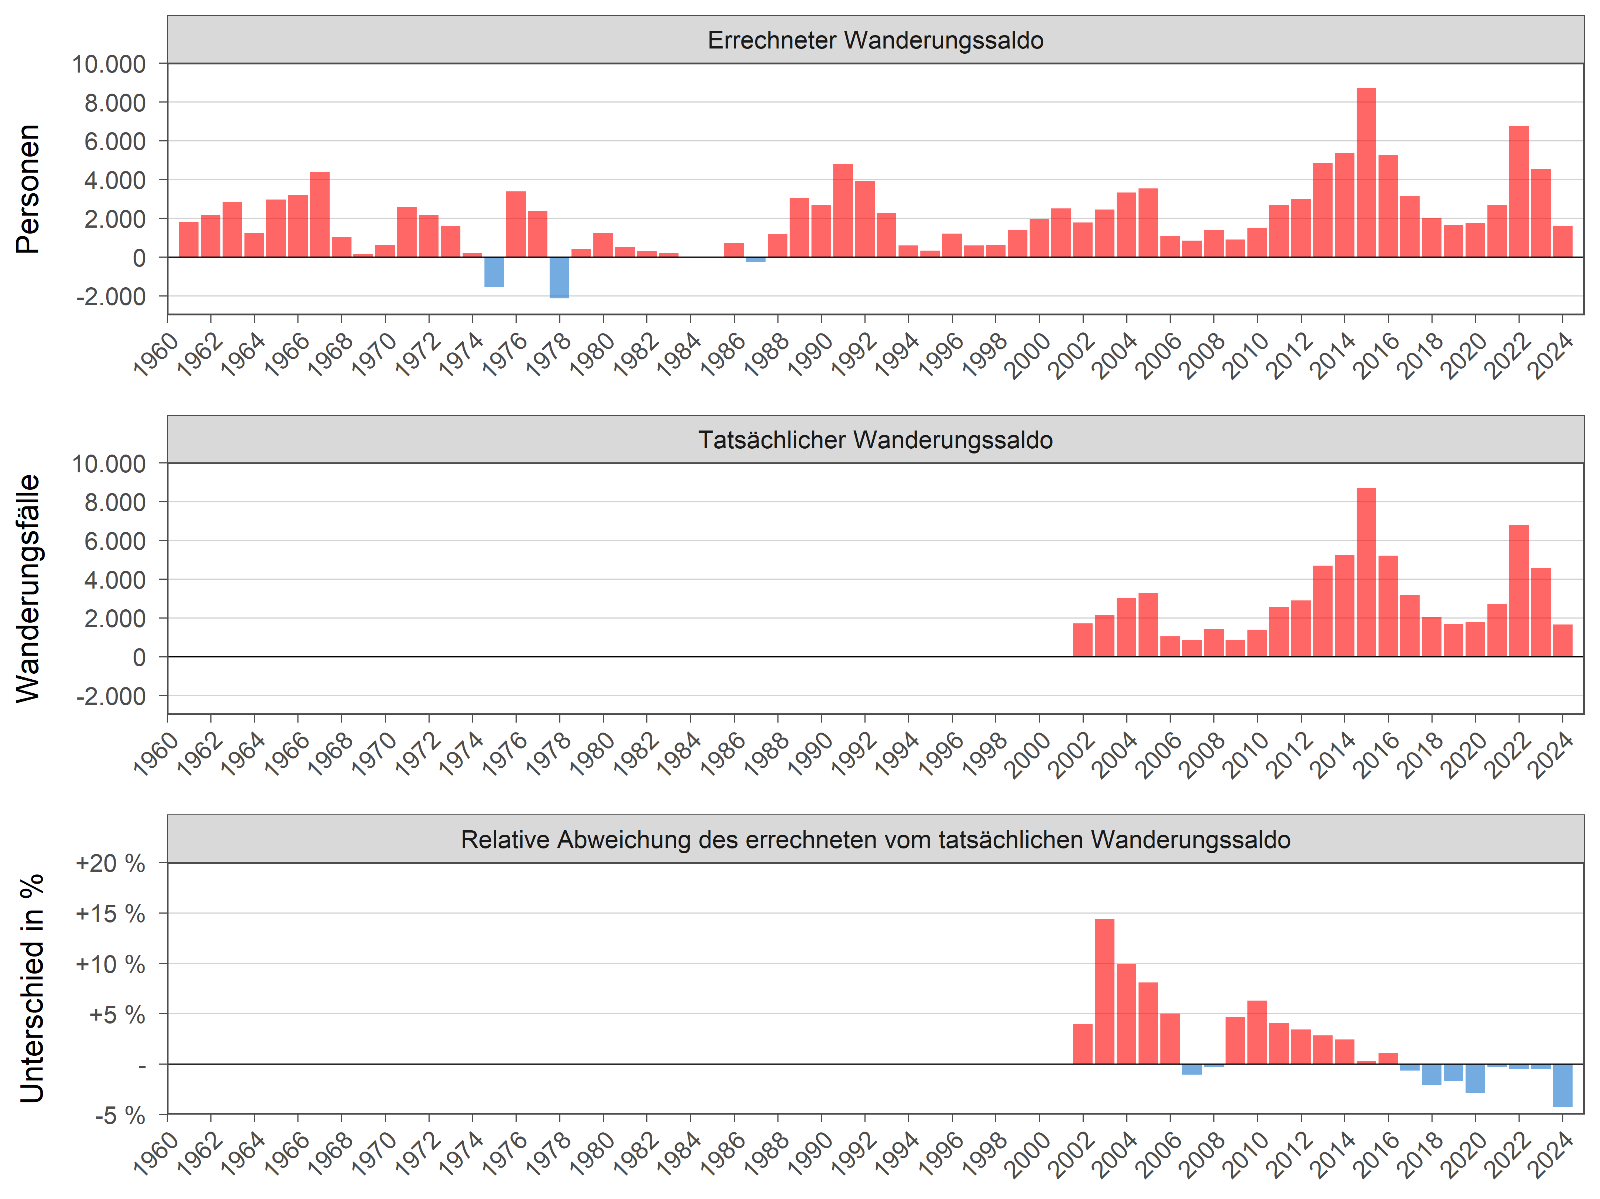Click the blue 1975 bar in top chart
Screen dimensions: 1600x1199
pos(494,272)
